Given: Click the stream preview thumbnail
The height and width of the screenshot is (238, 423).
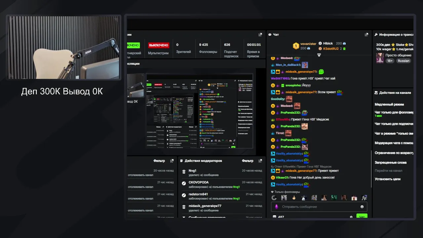Looking at the screenshot, I should pos(191,111).
